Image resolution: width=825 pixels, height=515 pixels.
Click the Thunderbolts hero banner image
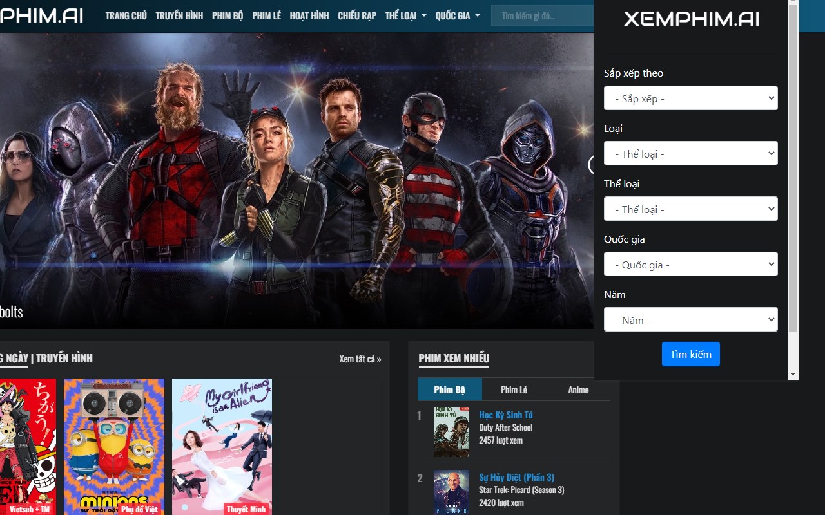[x=296, y=181]
